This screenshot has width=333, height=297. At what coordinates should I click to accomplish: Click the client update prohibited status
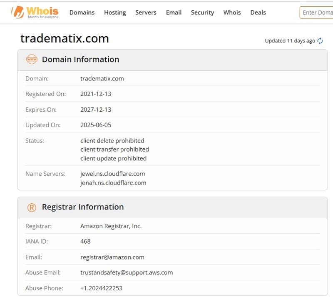[113, 159]
